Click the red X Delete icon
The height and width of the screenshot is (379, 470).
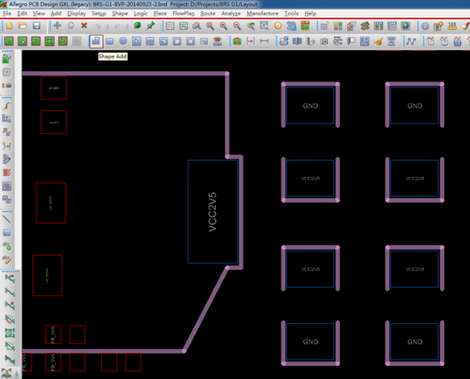tap(84, 26)
